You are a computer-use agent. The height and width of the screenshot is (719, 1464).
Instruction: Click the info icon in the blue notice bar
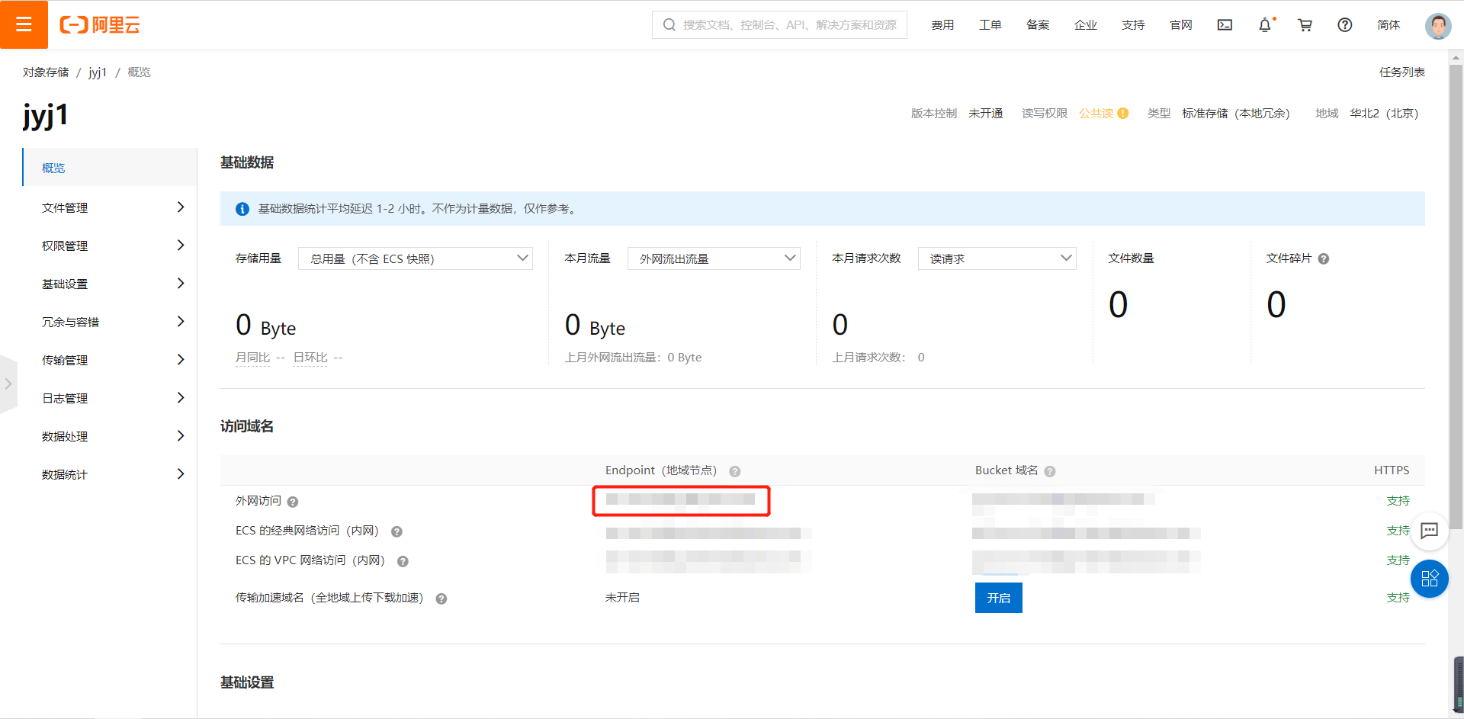[x=242, y=209]
